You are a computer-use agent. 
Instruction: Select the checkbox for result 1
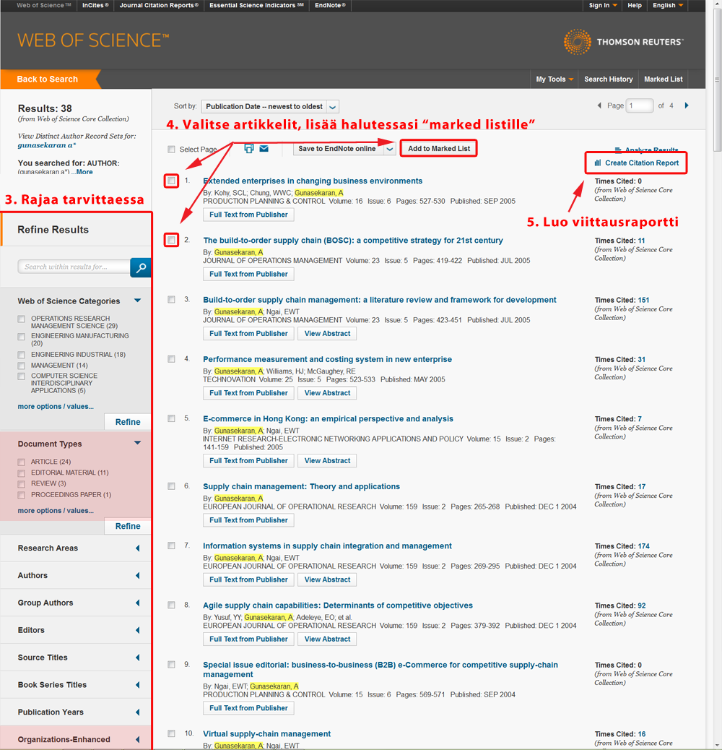(x=171, y=181)
